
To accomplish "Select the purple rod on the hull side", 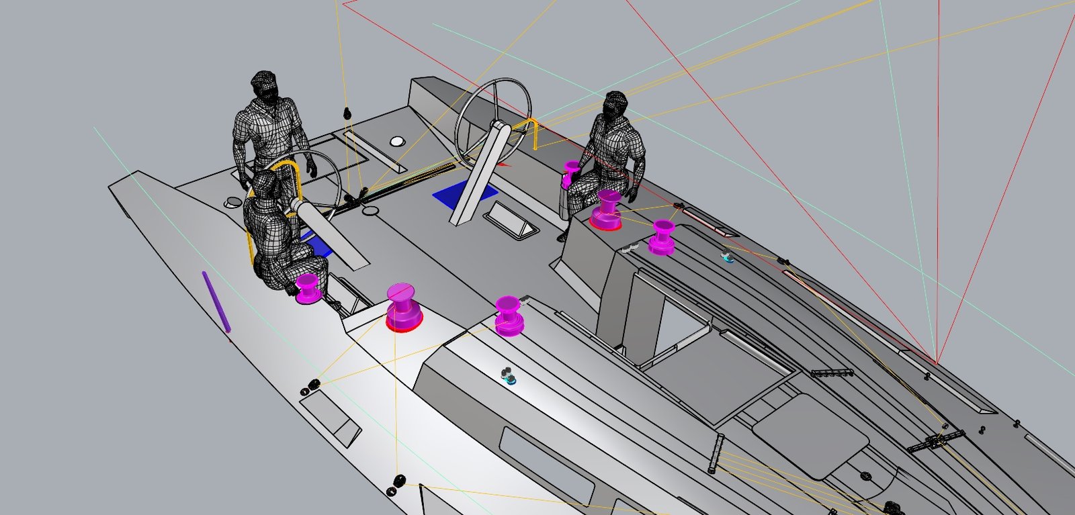I will (216, 301).
